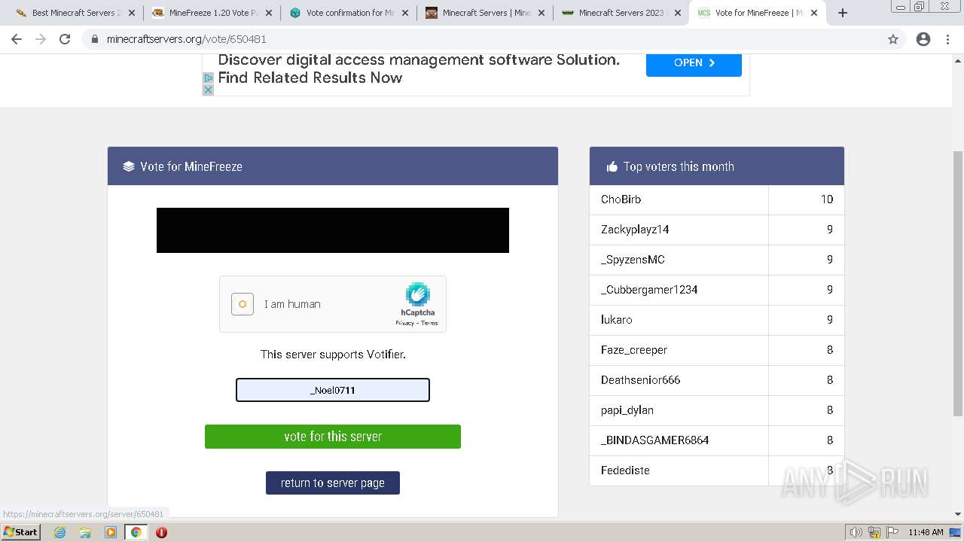Click the action center flag icon
The height and width of the screenshot is (542, 964).
coord(892,532)
